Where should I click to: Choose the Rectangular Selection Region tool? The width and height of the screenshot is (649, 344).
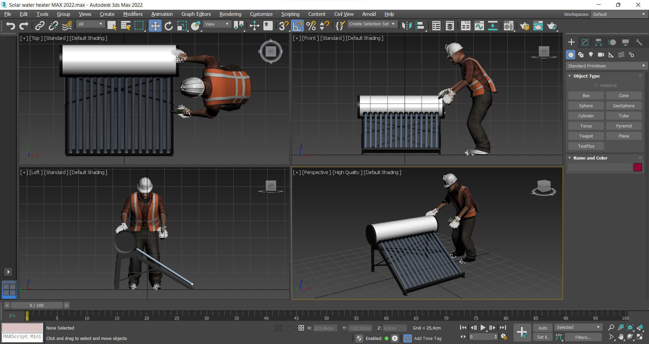point(139,26)
